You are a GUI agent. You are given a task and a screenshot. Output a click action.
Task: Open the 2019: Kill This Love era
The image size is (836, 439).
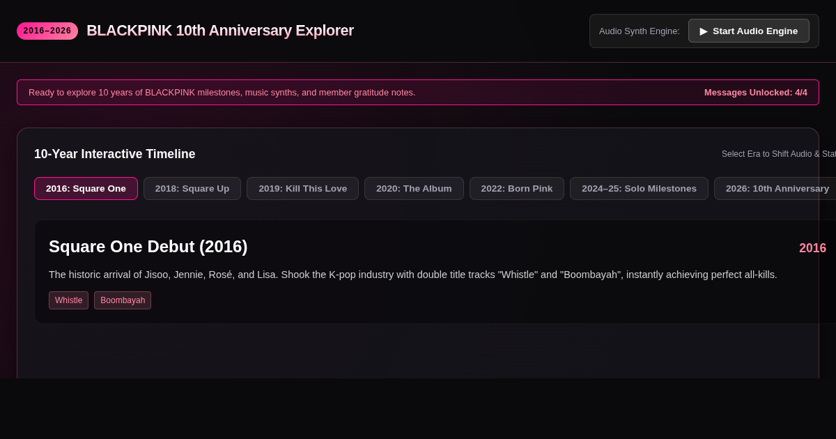(x=302, y=188)
